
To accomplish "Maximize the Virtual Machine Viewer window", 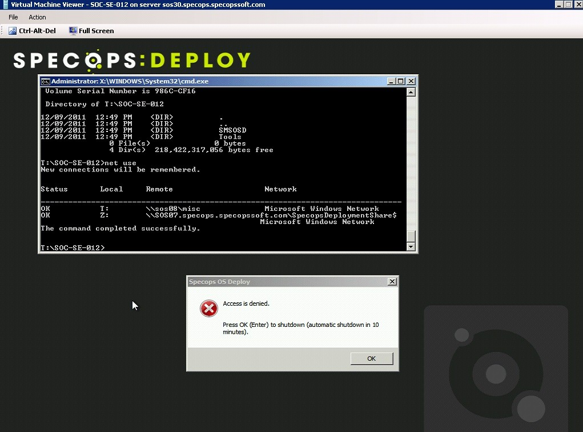I will [569, 5].
